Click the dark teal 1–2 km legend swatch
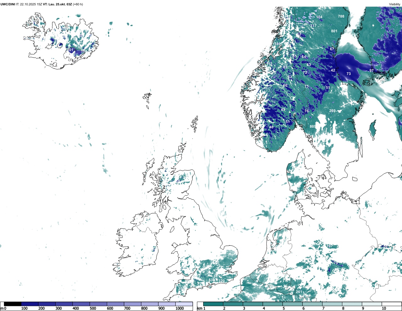 (x=213, y=304)
